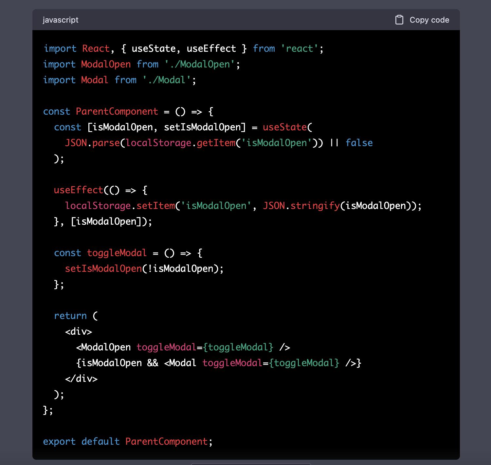Click the opening "<div>" tag line
Image resolution: width=491 pixels, height=465 pixels.
(x=79, y=332)
